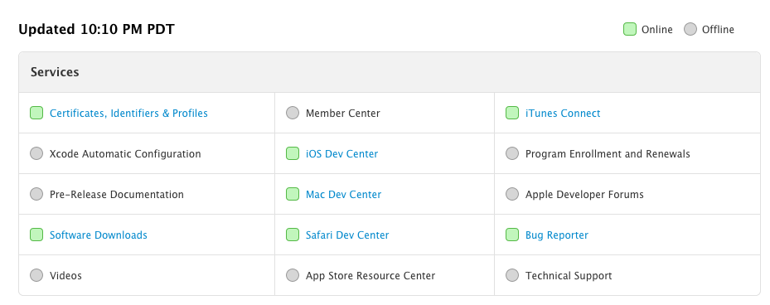The width and height of the screenshot is (770, 305).
Task: Click the gray circle beside Xcode Automatic Configuration
Action: pos(36,153)
